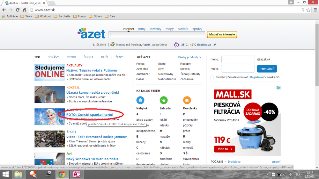Click the vertical page scrollbar thumb

[317, 55]
